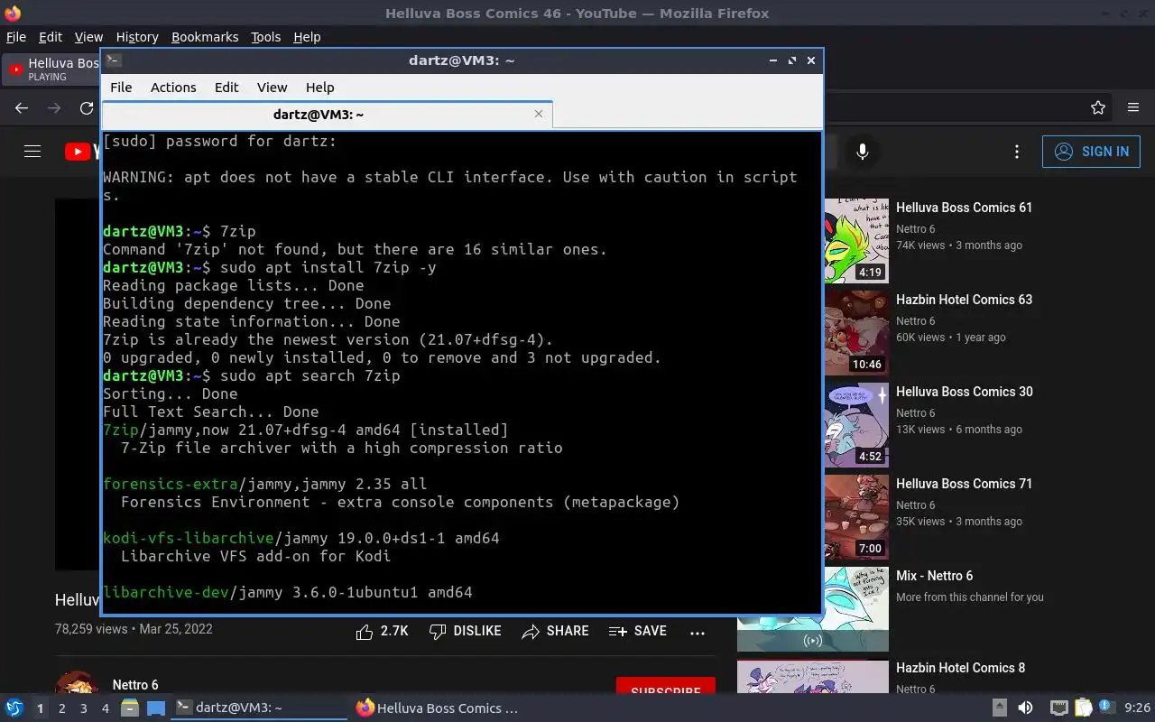Reload the page in Firefox
Screen dimensions: 1155x722
click(x=87, y=108)
